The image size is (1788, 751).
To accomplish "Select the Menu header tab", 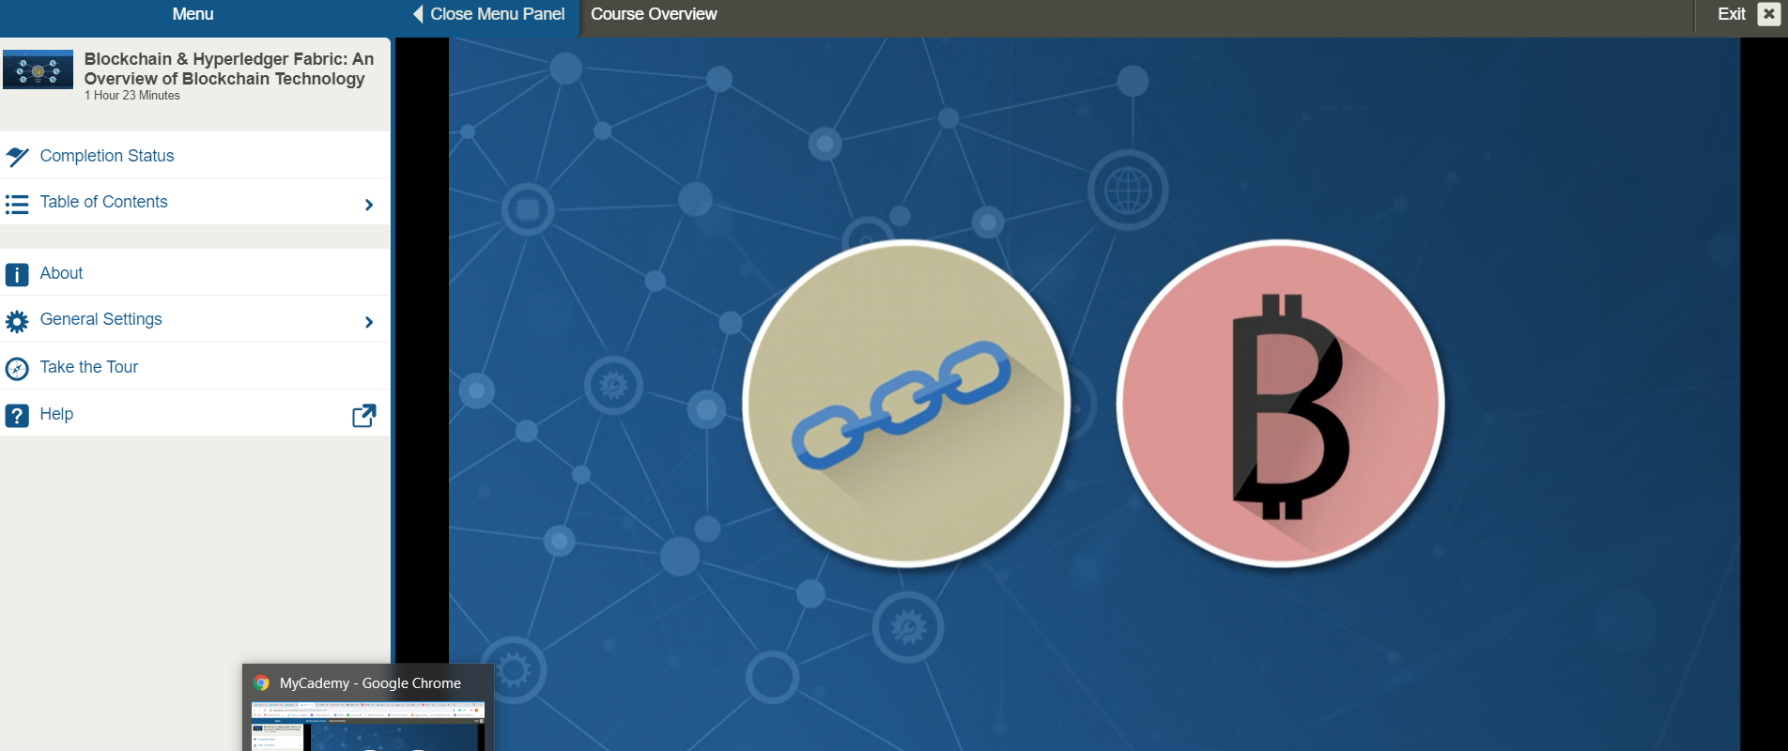I will 193,14.
